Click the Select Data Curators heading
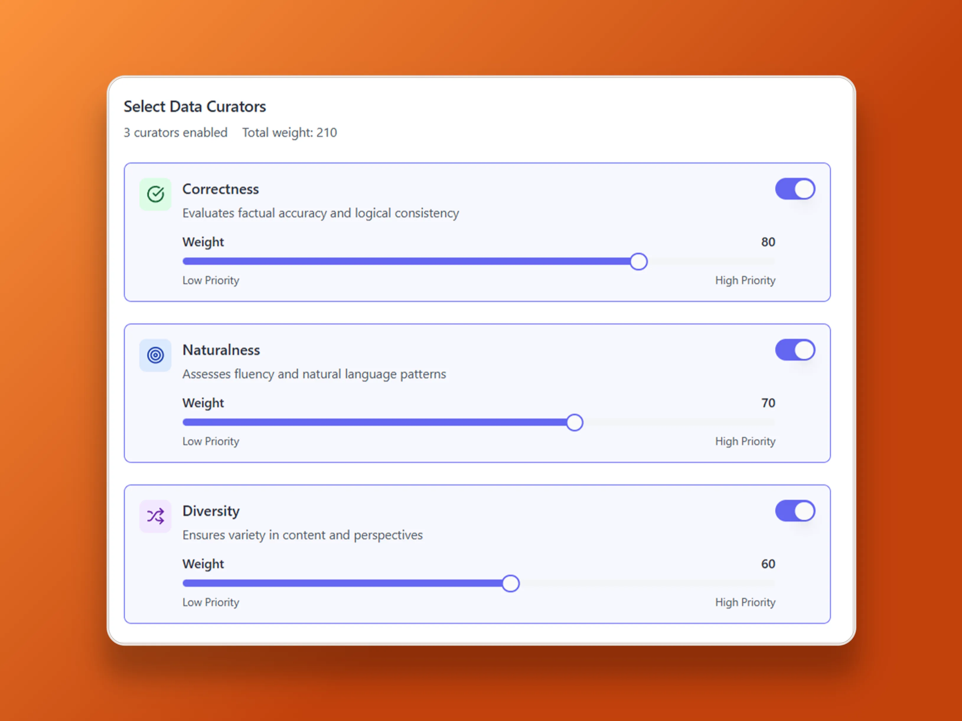Image resolution: width=962 pixels, height=721 pixels. (195, 107)
